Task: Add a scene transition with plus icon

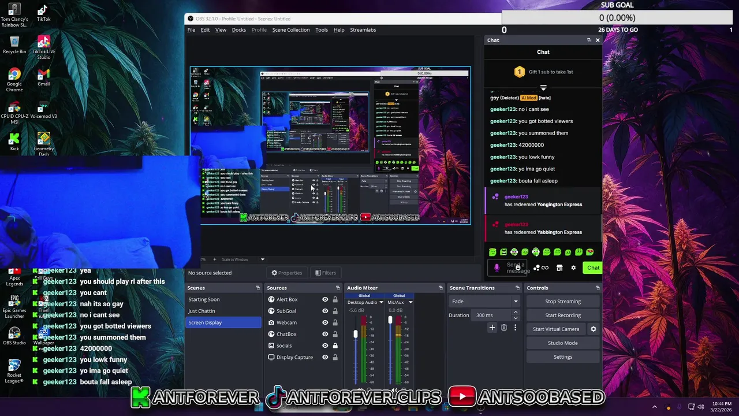Action: point(492,328)
